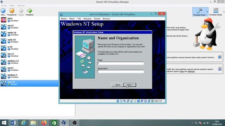
Task: Open Mesin menu in the VM window
Action: [72, 19]
